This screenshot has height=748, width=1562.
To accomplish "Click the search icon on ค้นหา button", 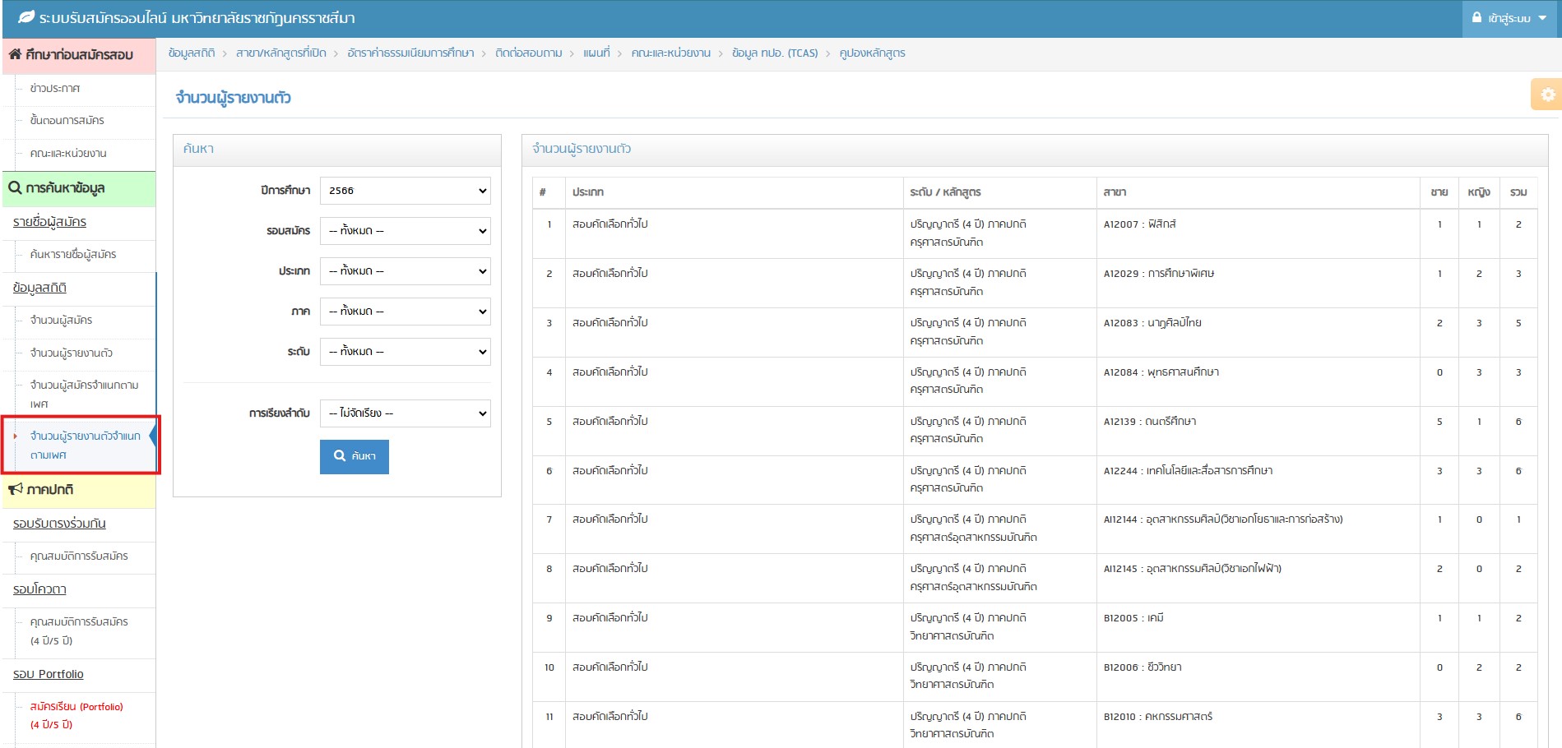I will coord(340,456).
